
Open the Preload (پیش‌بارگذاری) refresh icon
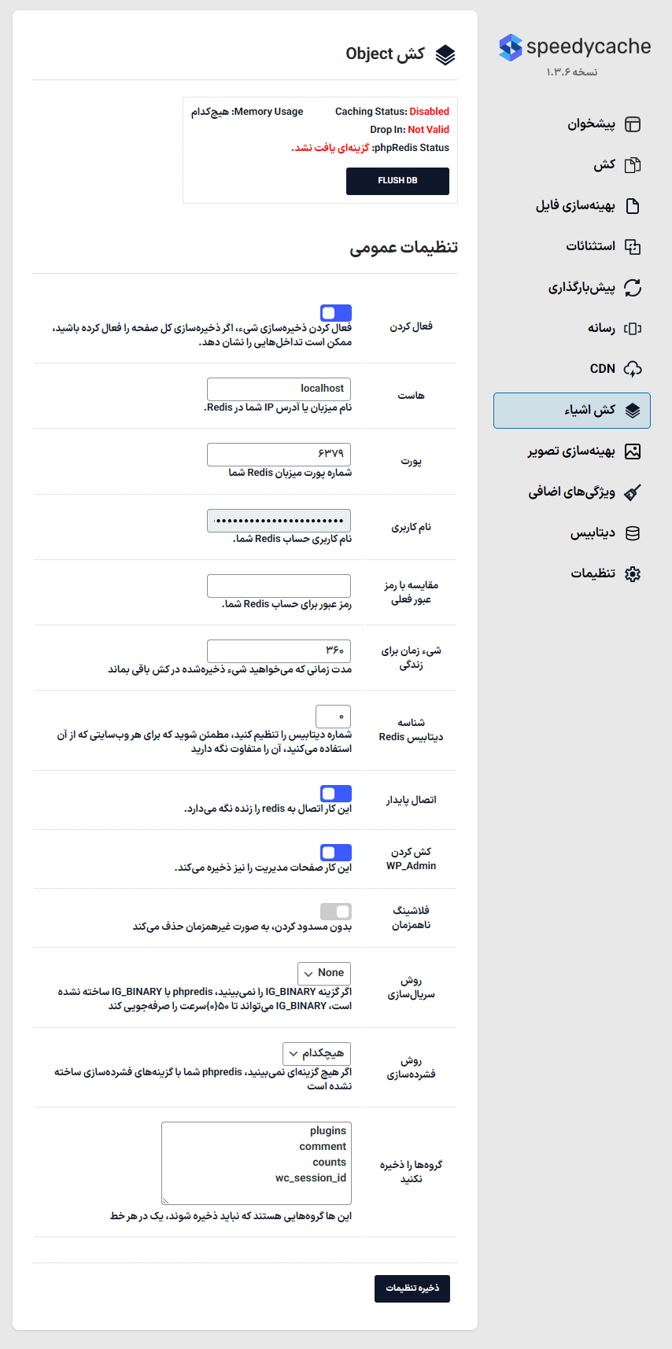point(632,288)
